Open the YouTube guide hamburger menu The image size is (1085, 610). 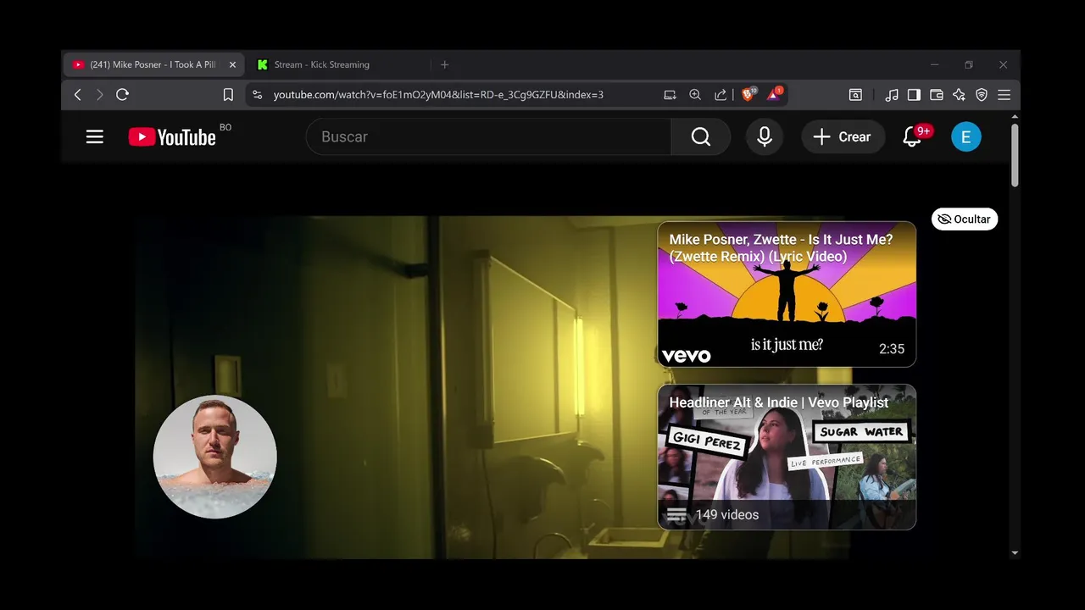point(95,136)
